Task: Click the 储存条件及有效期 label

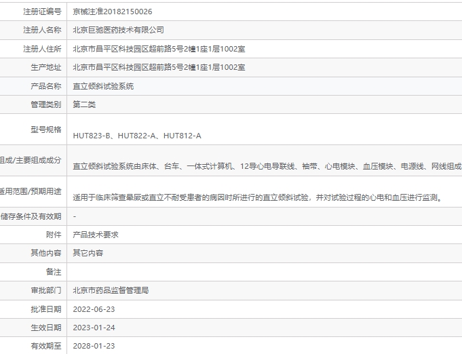Action: (x=31, y=216)
